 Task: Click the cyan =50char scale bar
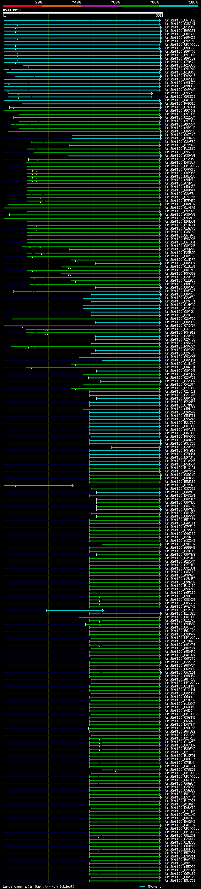coord(142,886)
